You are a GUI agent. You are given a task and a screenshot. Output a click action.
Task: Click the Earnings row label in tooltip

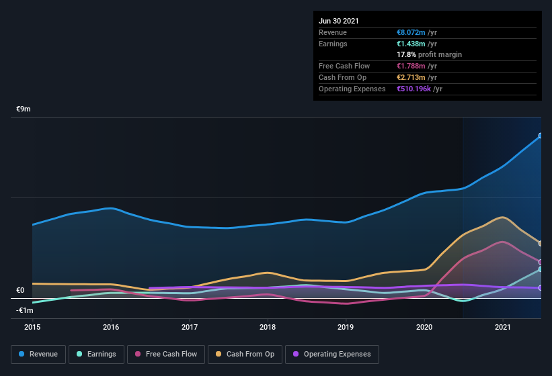[333, 44]
